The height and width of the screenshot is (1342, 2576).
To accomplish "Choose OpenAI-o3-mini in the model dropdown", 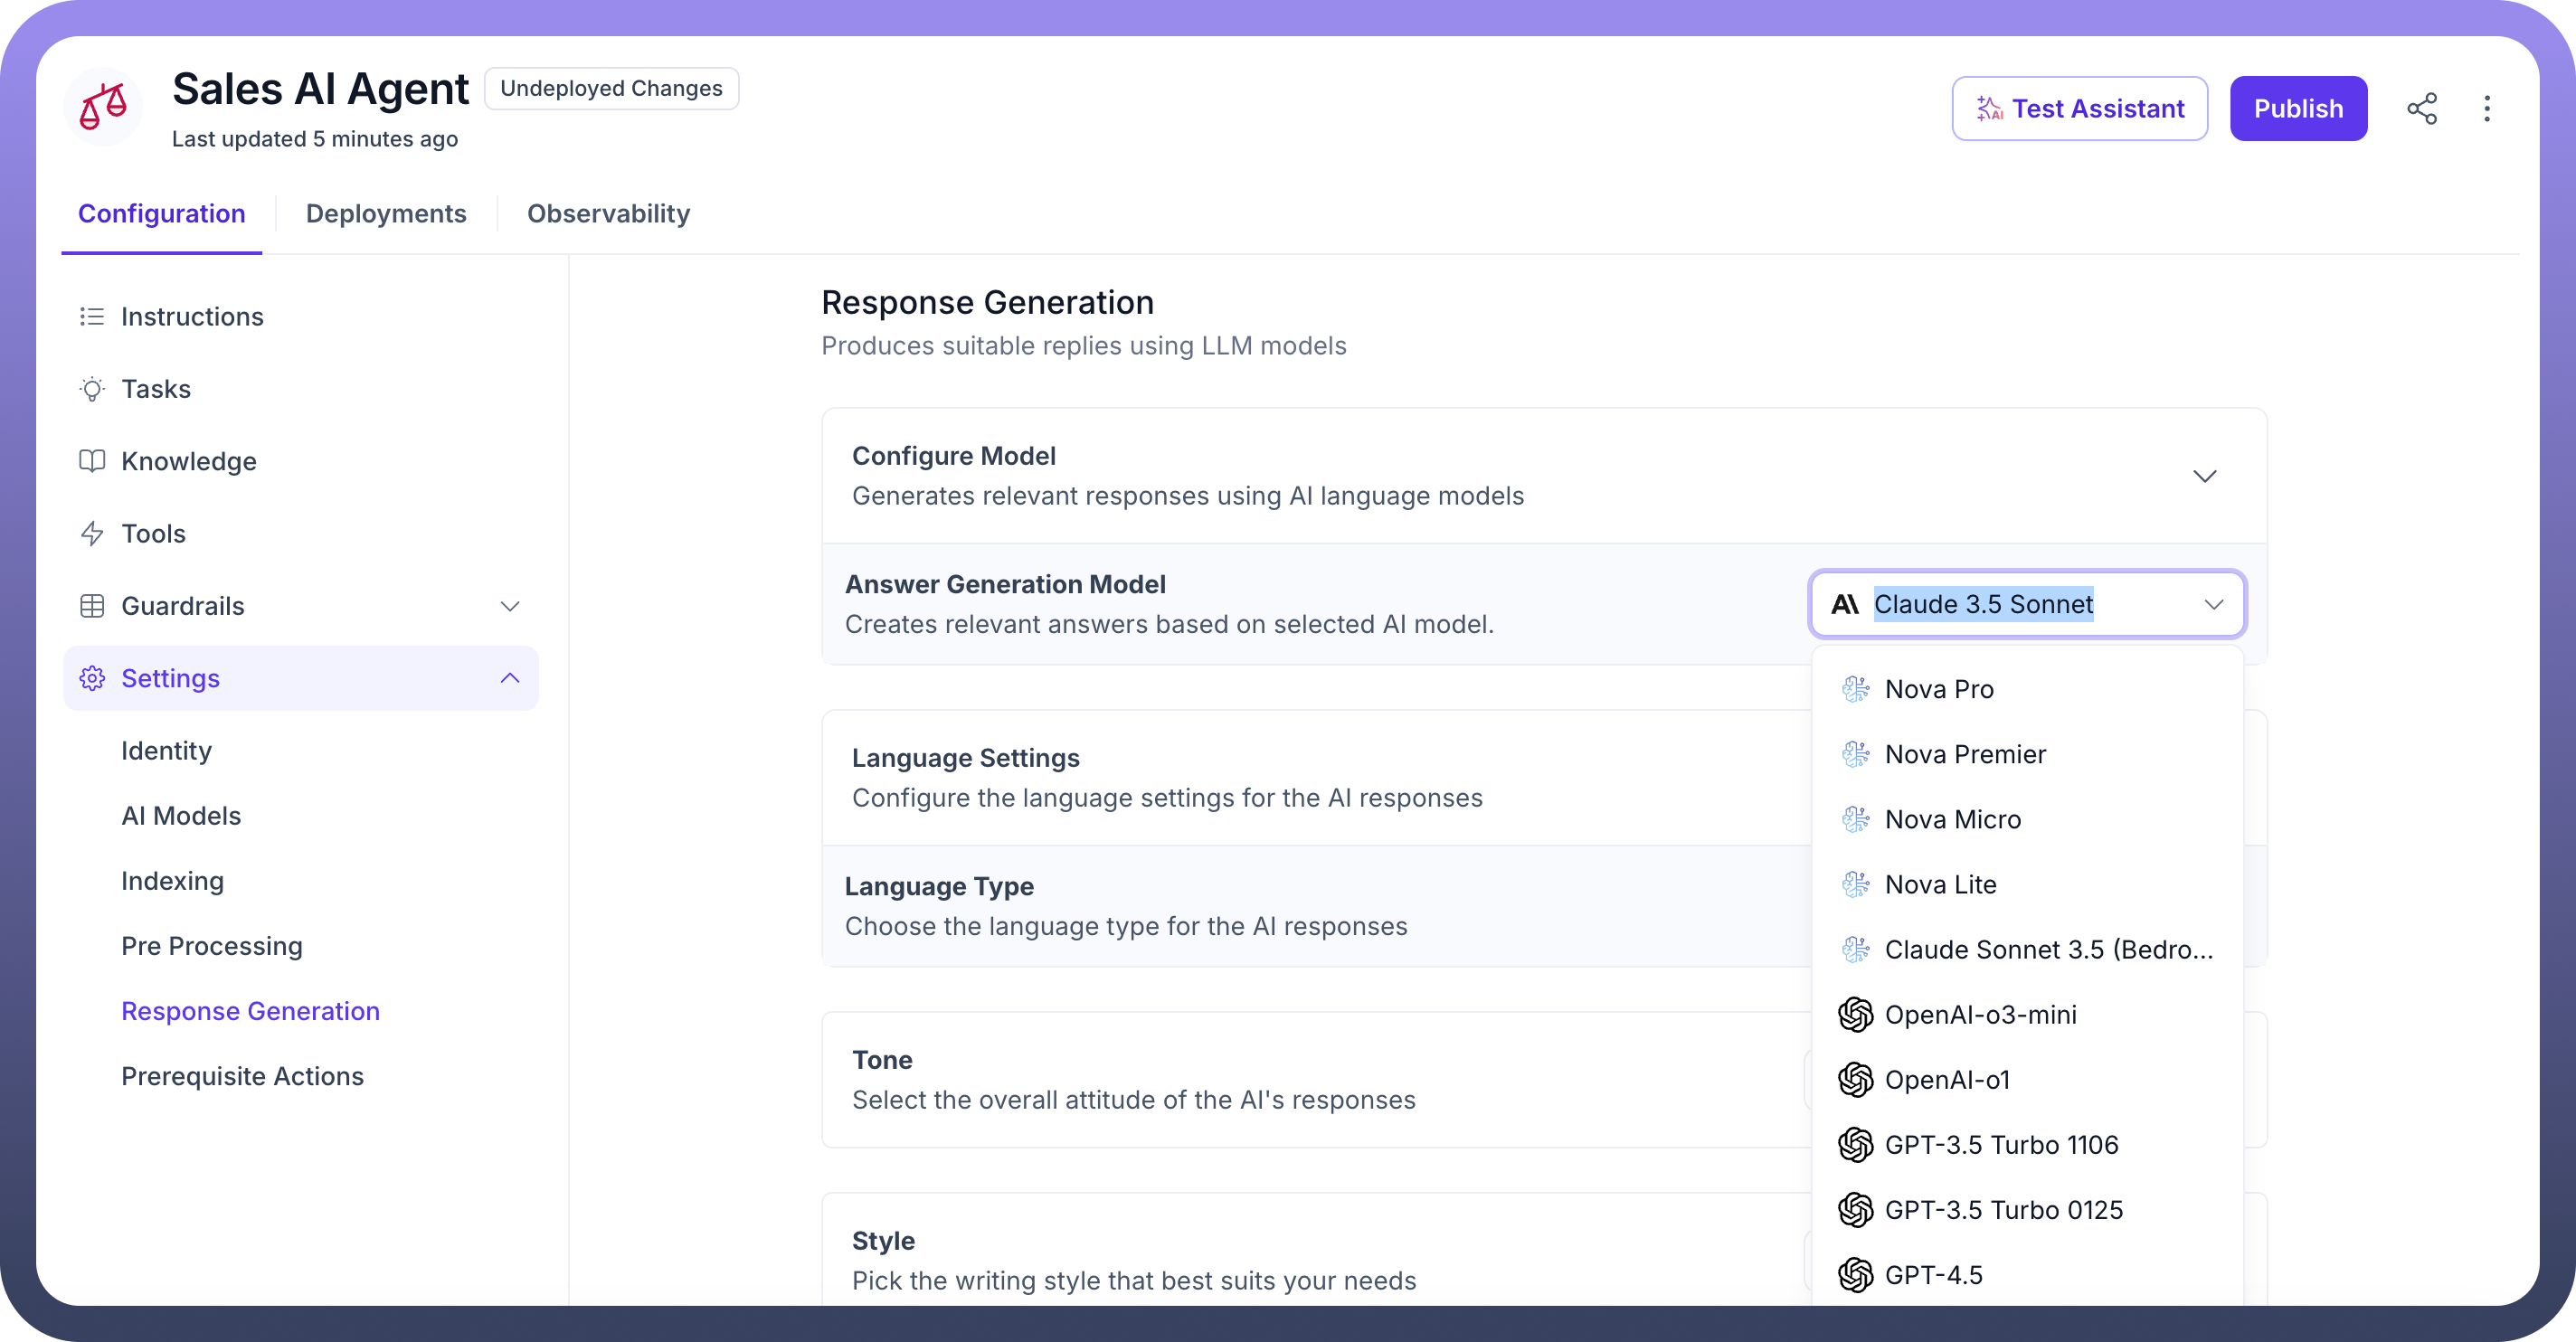I will (1980, 1014).
